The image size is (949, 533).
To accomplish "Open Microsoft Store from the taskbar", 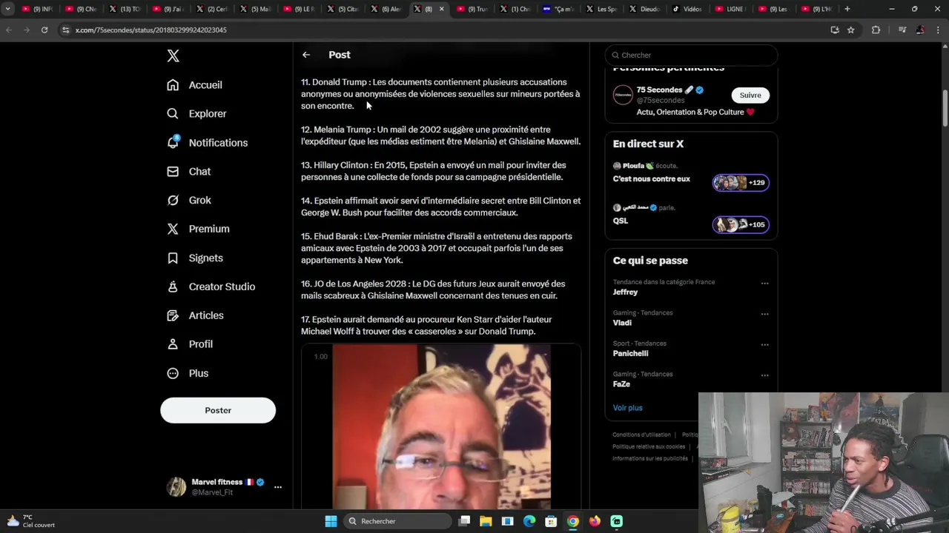I will click(551, 521).
